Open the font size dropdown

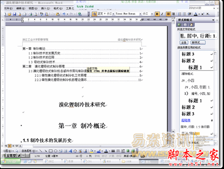(x=152, y=14)
